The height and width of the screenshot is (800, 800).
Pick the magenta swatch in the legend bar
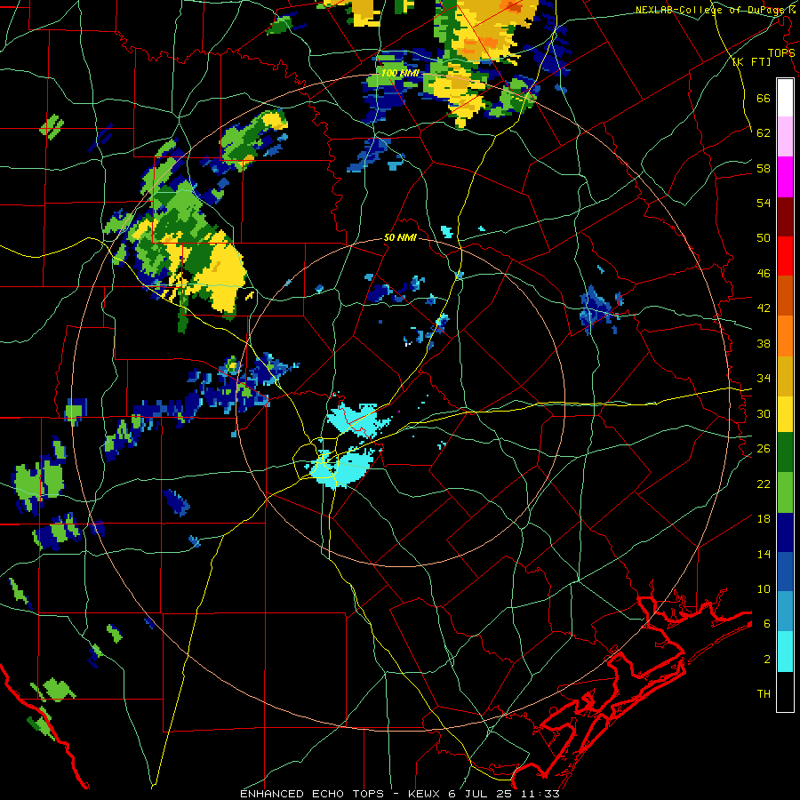tap(785, 177)
